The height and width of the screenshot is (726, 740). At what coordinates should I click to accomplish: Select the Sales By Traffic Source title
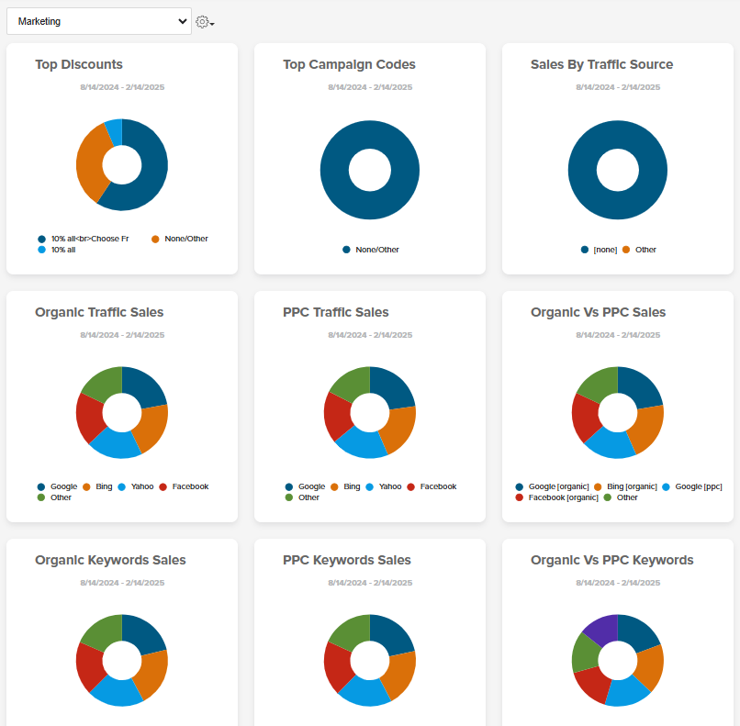coord(601,64)
